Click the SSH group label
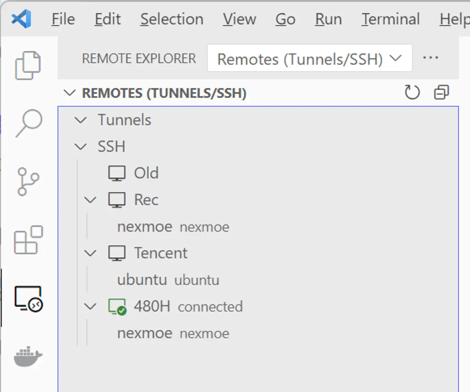The width and height of the screenshot is (470, 392). [x=112, y=147]
